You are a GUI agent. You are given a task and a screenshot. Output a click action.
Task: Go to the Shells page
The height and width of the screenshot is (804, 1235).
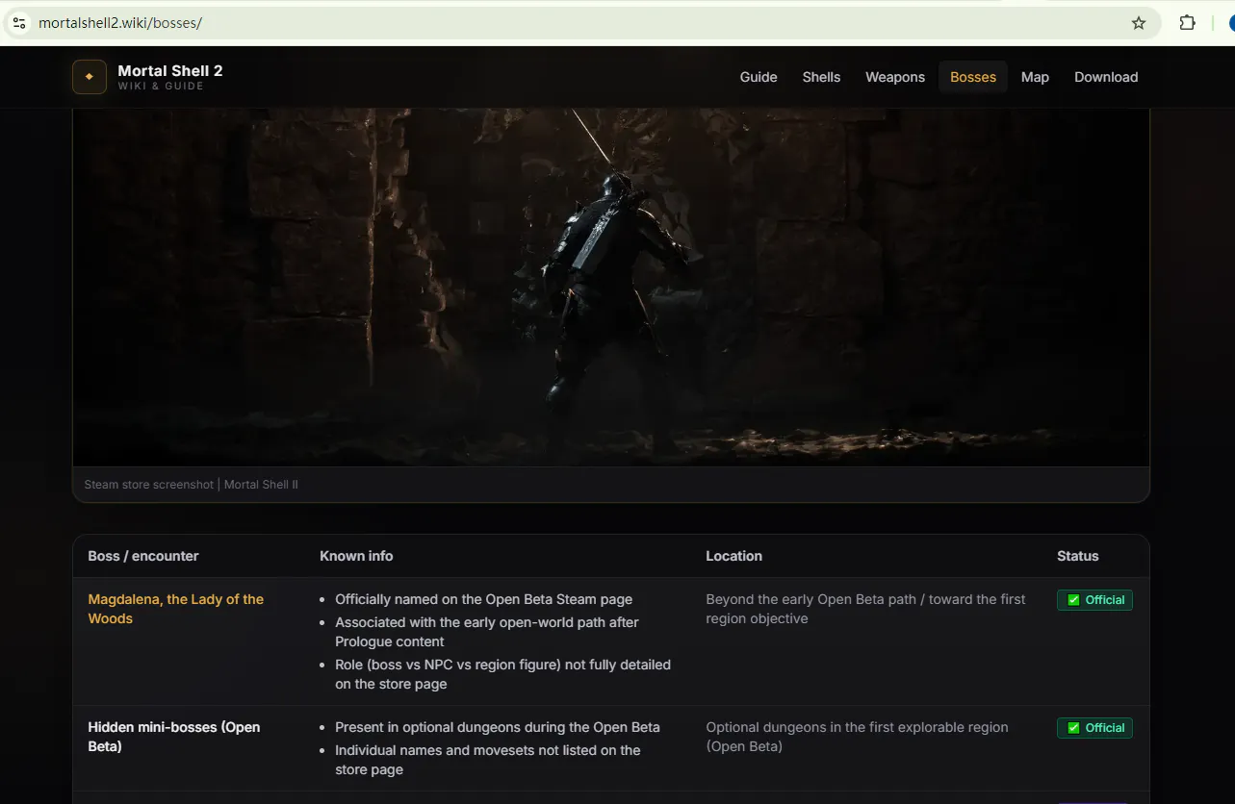pos(821,77)
